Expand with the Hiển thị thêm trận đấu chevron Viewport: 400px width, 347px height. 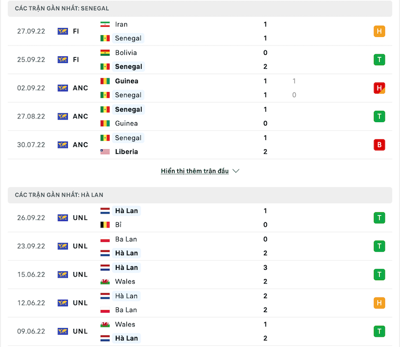click(x=236, y=171)
